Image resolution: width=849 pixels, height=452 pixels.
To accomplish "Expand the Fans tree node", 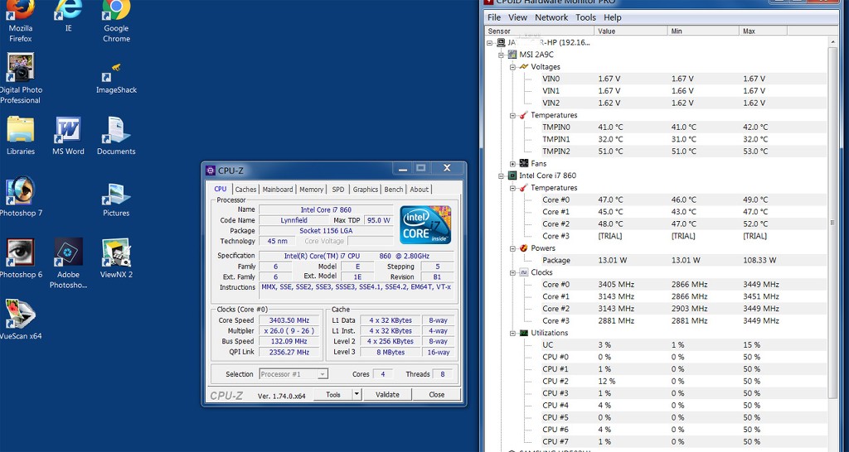I will (x=513, y=164).
